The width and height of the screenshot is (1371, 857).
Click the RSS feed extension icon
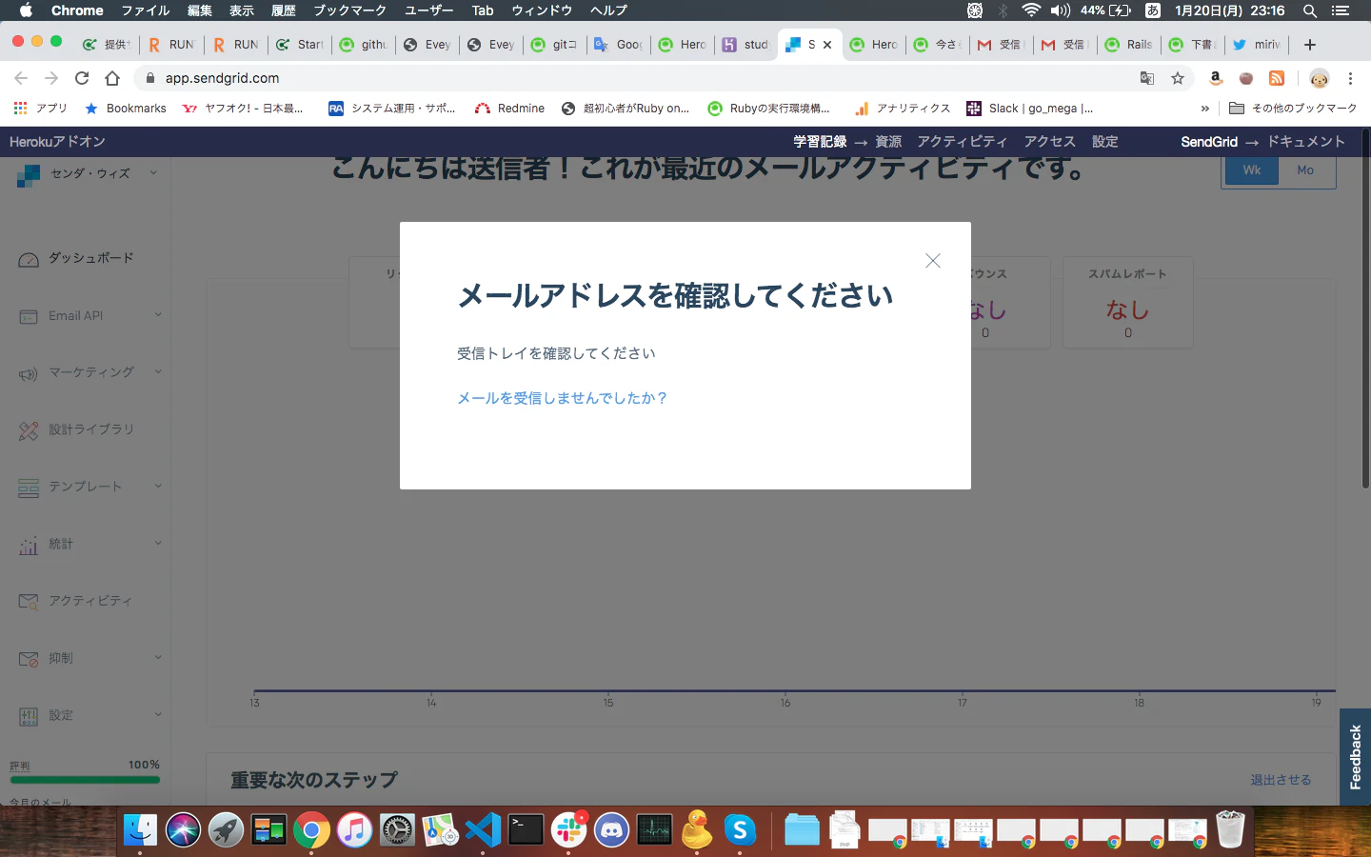(1277, 78)
